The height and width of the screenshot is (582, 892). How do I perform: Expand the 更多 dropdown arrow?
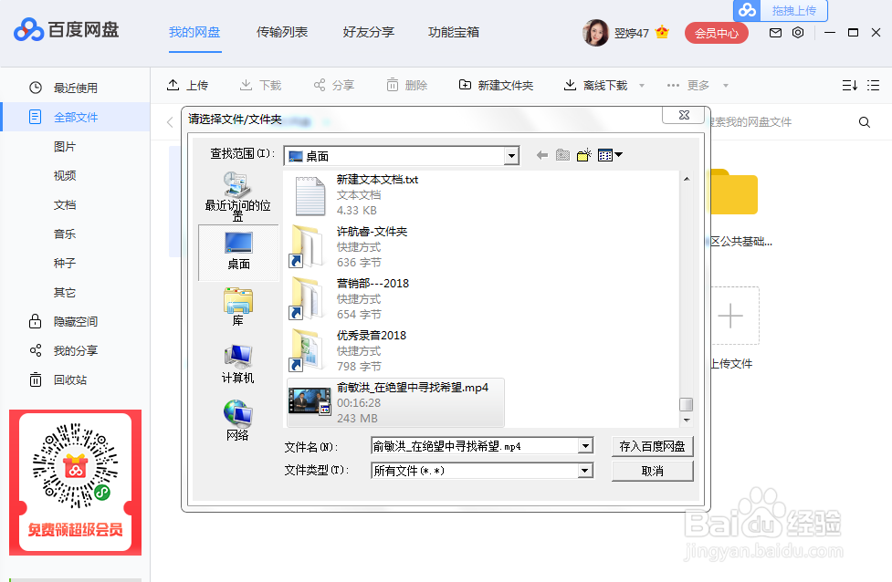coord(725,86)
